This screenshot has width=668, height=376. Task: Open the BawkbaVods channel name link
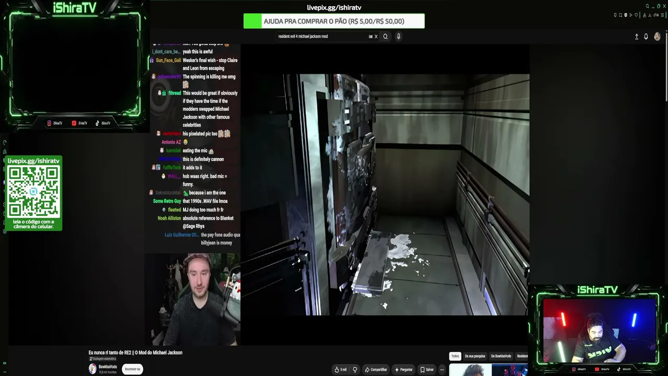click(x=108, y=367)
